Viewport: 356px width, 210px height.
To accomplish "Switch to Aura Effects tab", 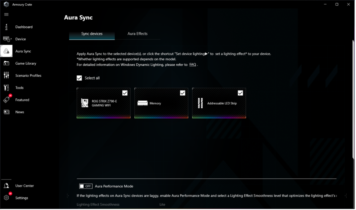I will [x=137, y=34].
